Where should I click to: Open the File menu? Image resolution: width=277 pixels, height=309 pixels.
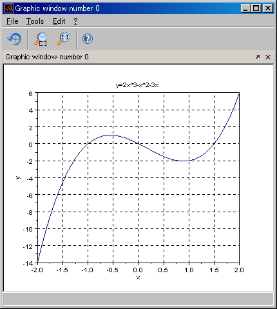12,21
